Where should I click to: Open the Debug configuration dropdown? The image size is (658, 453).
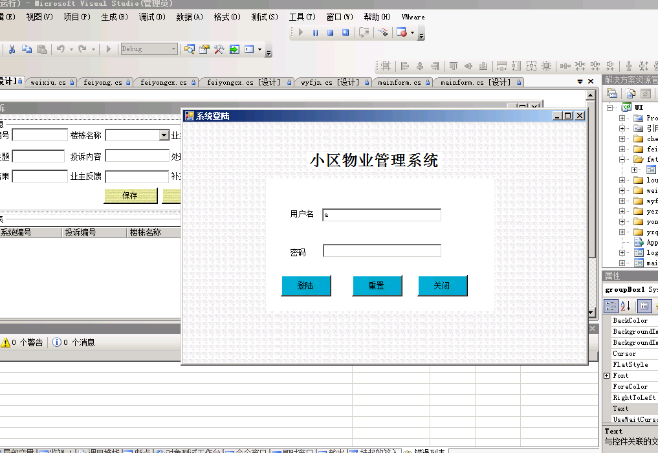[175, 49]
